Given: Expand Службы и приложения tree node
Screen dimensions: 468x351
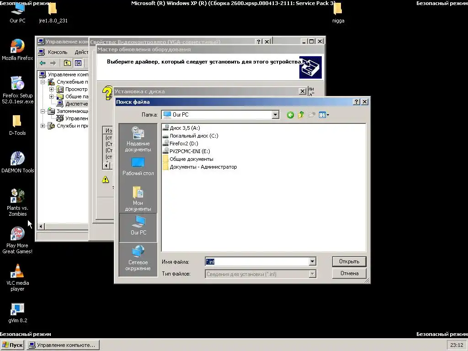Looking at the screenshot, I should pyautogui.click(x=43, y=126).
